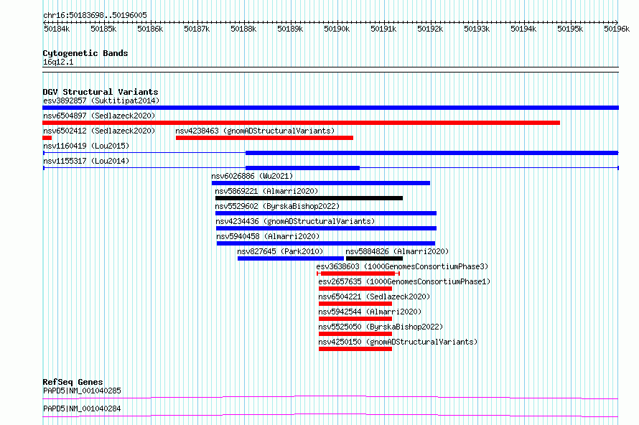Open nsv6502412 (Sedlazeck2020) label
Screen dimensions: 639x425
99,131
